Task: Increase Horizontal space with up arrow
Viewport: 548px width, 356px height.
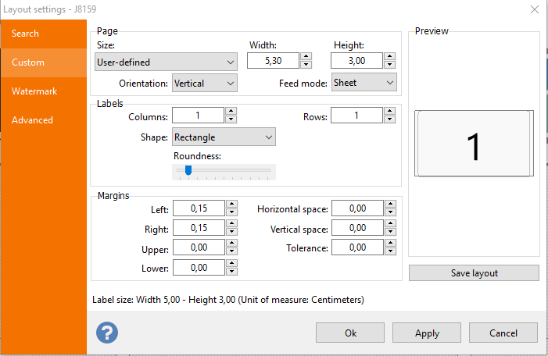Action: tap(390, 204)
